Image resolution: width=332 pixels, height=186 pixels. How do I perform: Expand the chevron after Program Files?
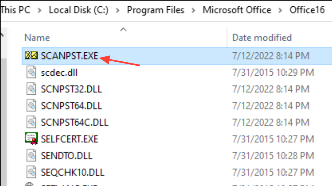click(x=194, y=11)
